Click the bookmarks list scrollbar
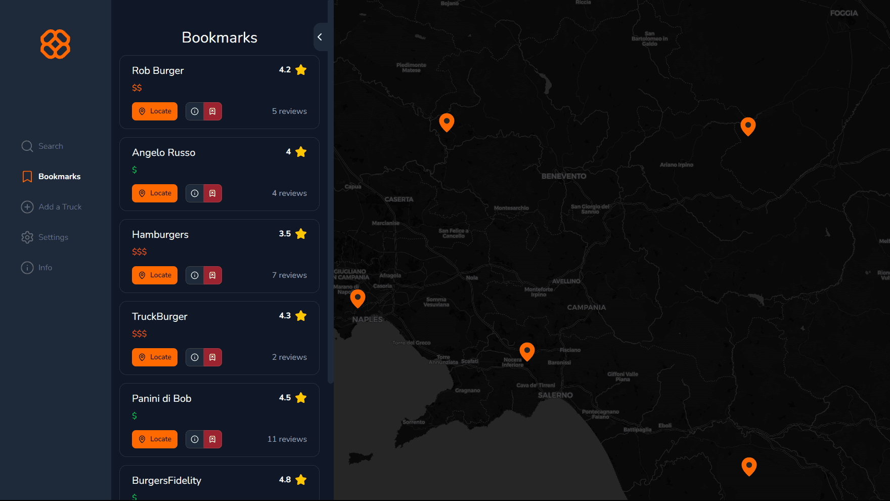 click(x=331, y=202)
